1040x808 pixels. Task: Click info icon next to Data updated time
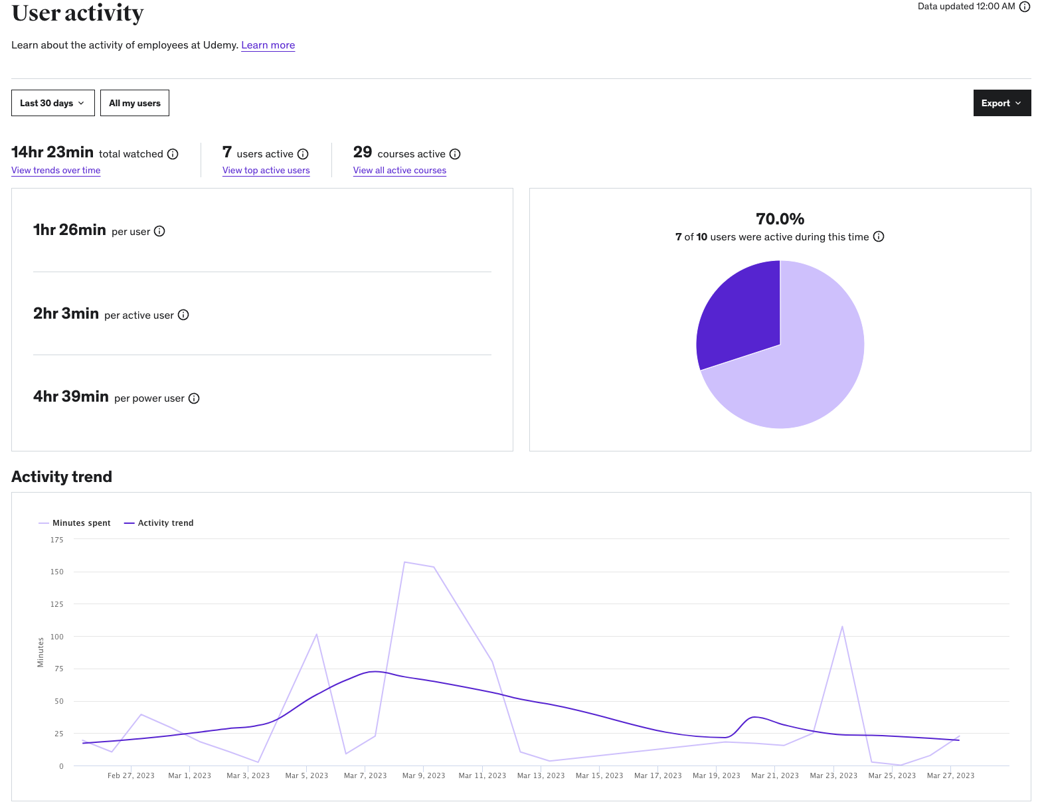tap(1025, 7)
